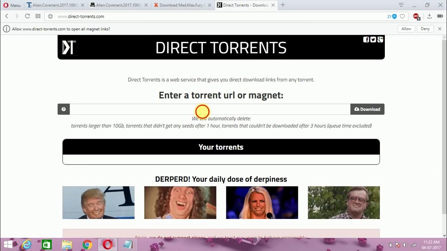Open Windows Store from taskbar
This screenshot has width=447, height=251.
[47, 245]
